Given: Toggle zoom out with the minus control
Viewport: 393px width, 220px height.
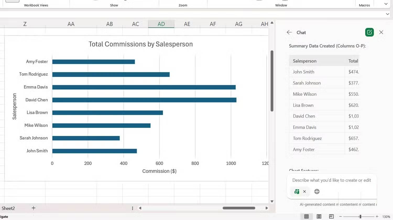Looking at the screenshot, I should (x=340, y=216).
